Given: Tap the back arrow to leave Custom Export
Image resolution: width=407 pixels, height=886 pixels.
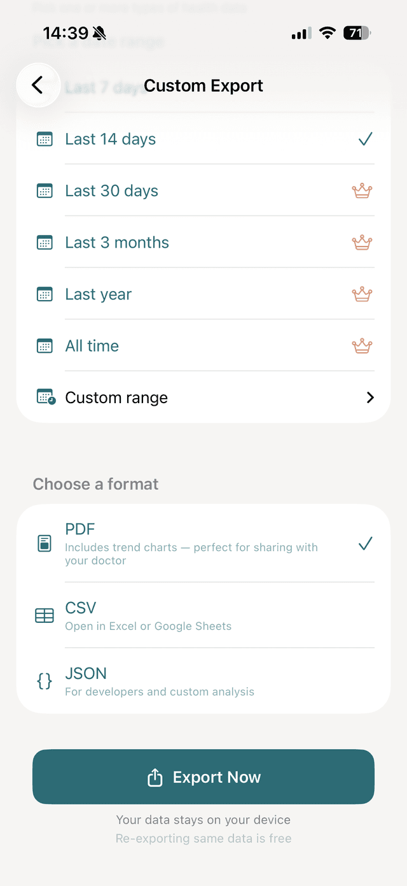Looking at the screenshot, I should tap(38, 85).
